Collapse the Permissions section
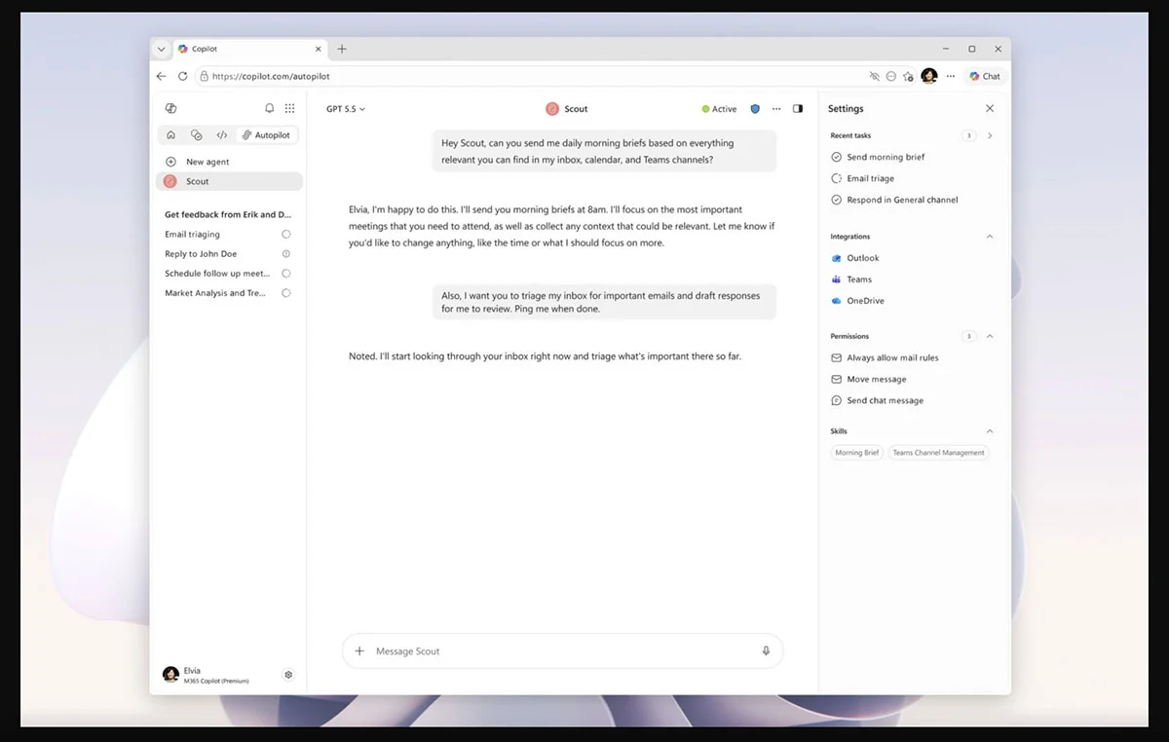The image size is (1169, 742). click(x=990, y=336)
